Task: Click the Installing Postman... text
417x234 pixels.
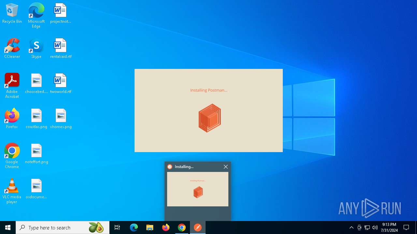Action: [209, 90]
